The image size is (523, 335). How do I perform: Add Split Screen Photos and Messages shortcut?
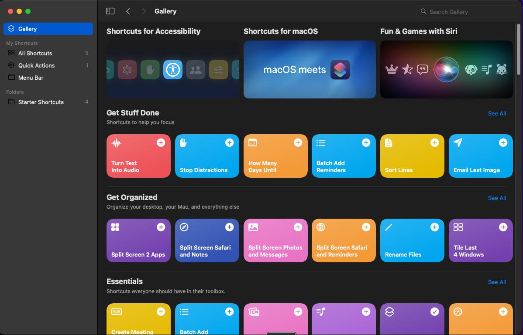[298, 227]
